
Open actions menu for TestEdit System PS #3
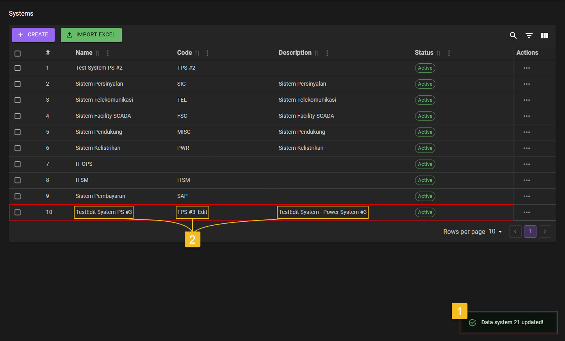526,212
